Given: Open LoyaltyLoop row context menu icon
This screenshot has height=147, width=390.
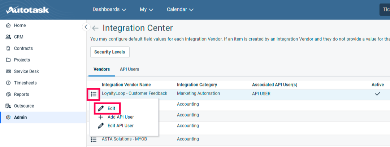Looking at the screenshot, I should [94, 94].
